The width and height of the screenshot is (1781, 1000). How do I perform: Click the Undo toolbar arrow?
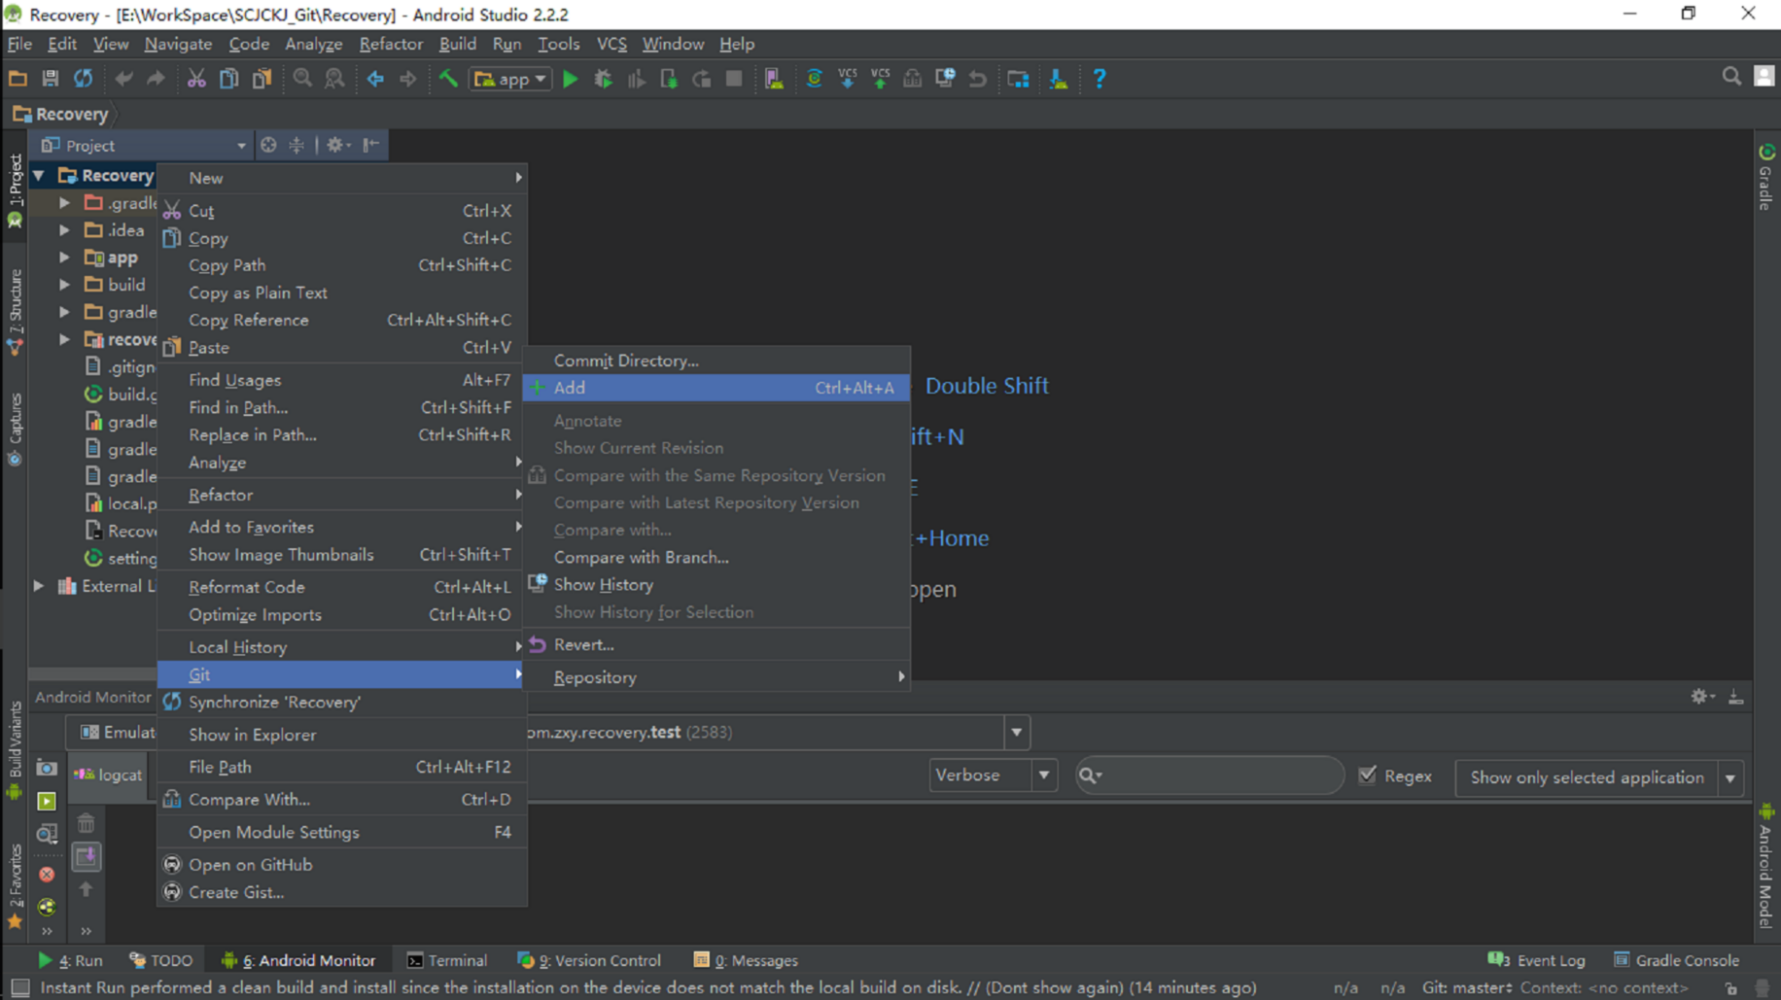point(123,79)
